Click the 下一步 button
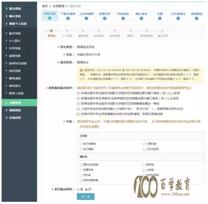 pos(86,197)
